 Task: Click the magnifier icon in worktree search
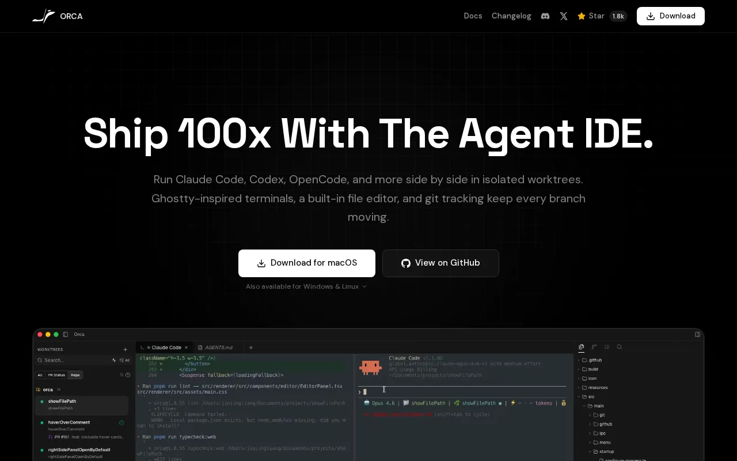40,360
